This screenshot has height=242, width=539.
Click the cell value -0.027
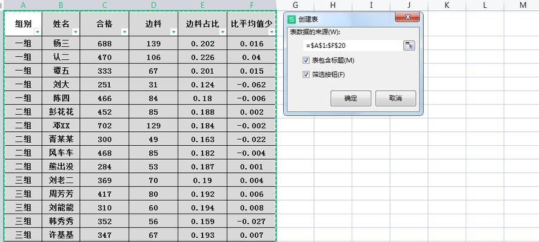(x=252, y=221)
